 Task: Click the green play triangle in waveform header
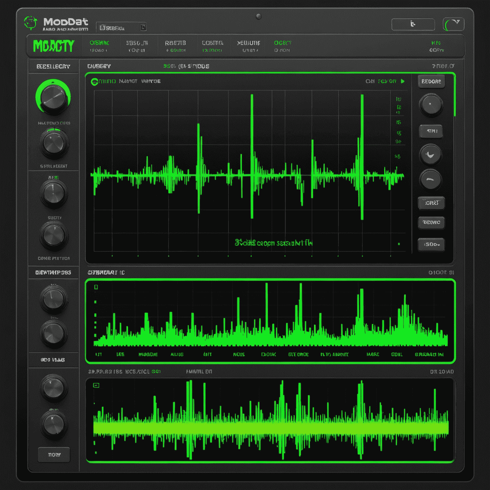pos(403,81)
